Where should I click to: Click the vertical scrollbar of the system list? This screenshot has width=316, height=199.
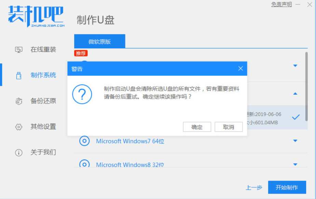306,85
